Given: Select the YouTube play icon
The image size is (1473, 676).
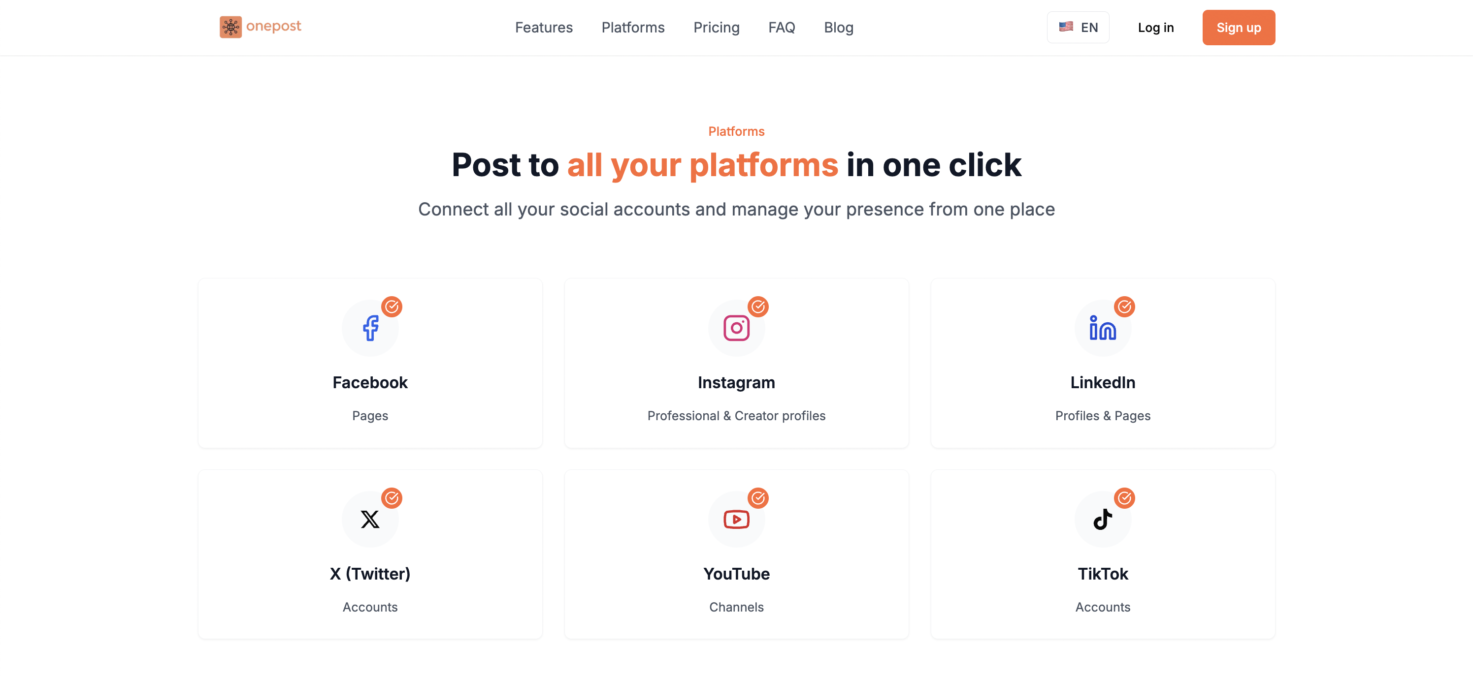Looking at the screenshot, I should click(x=737, y=518).
